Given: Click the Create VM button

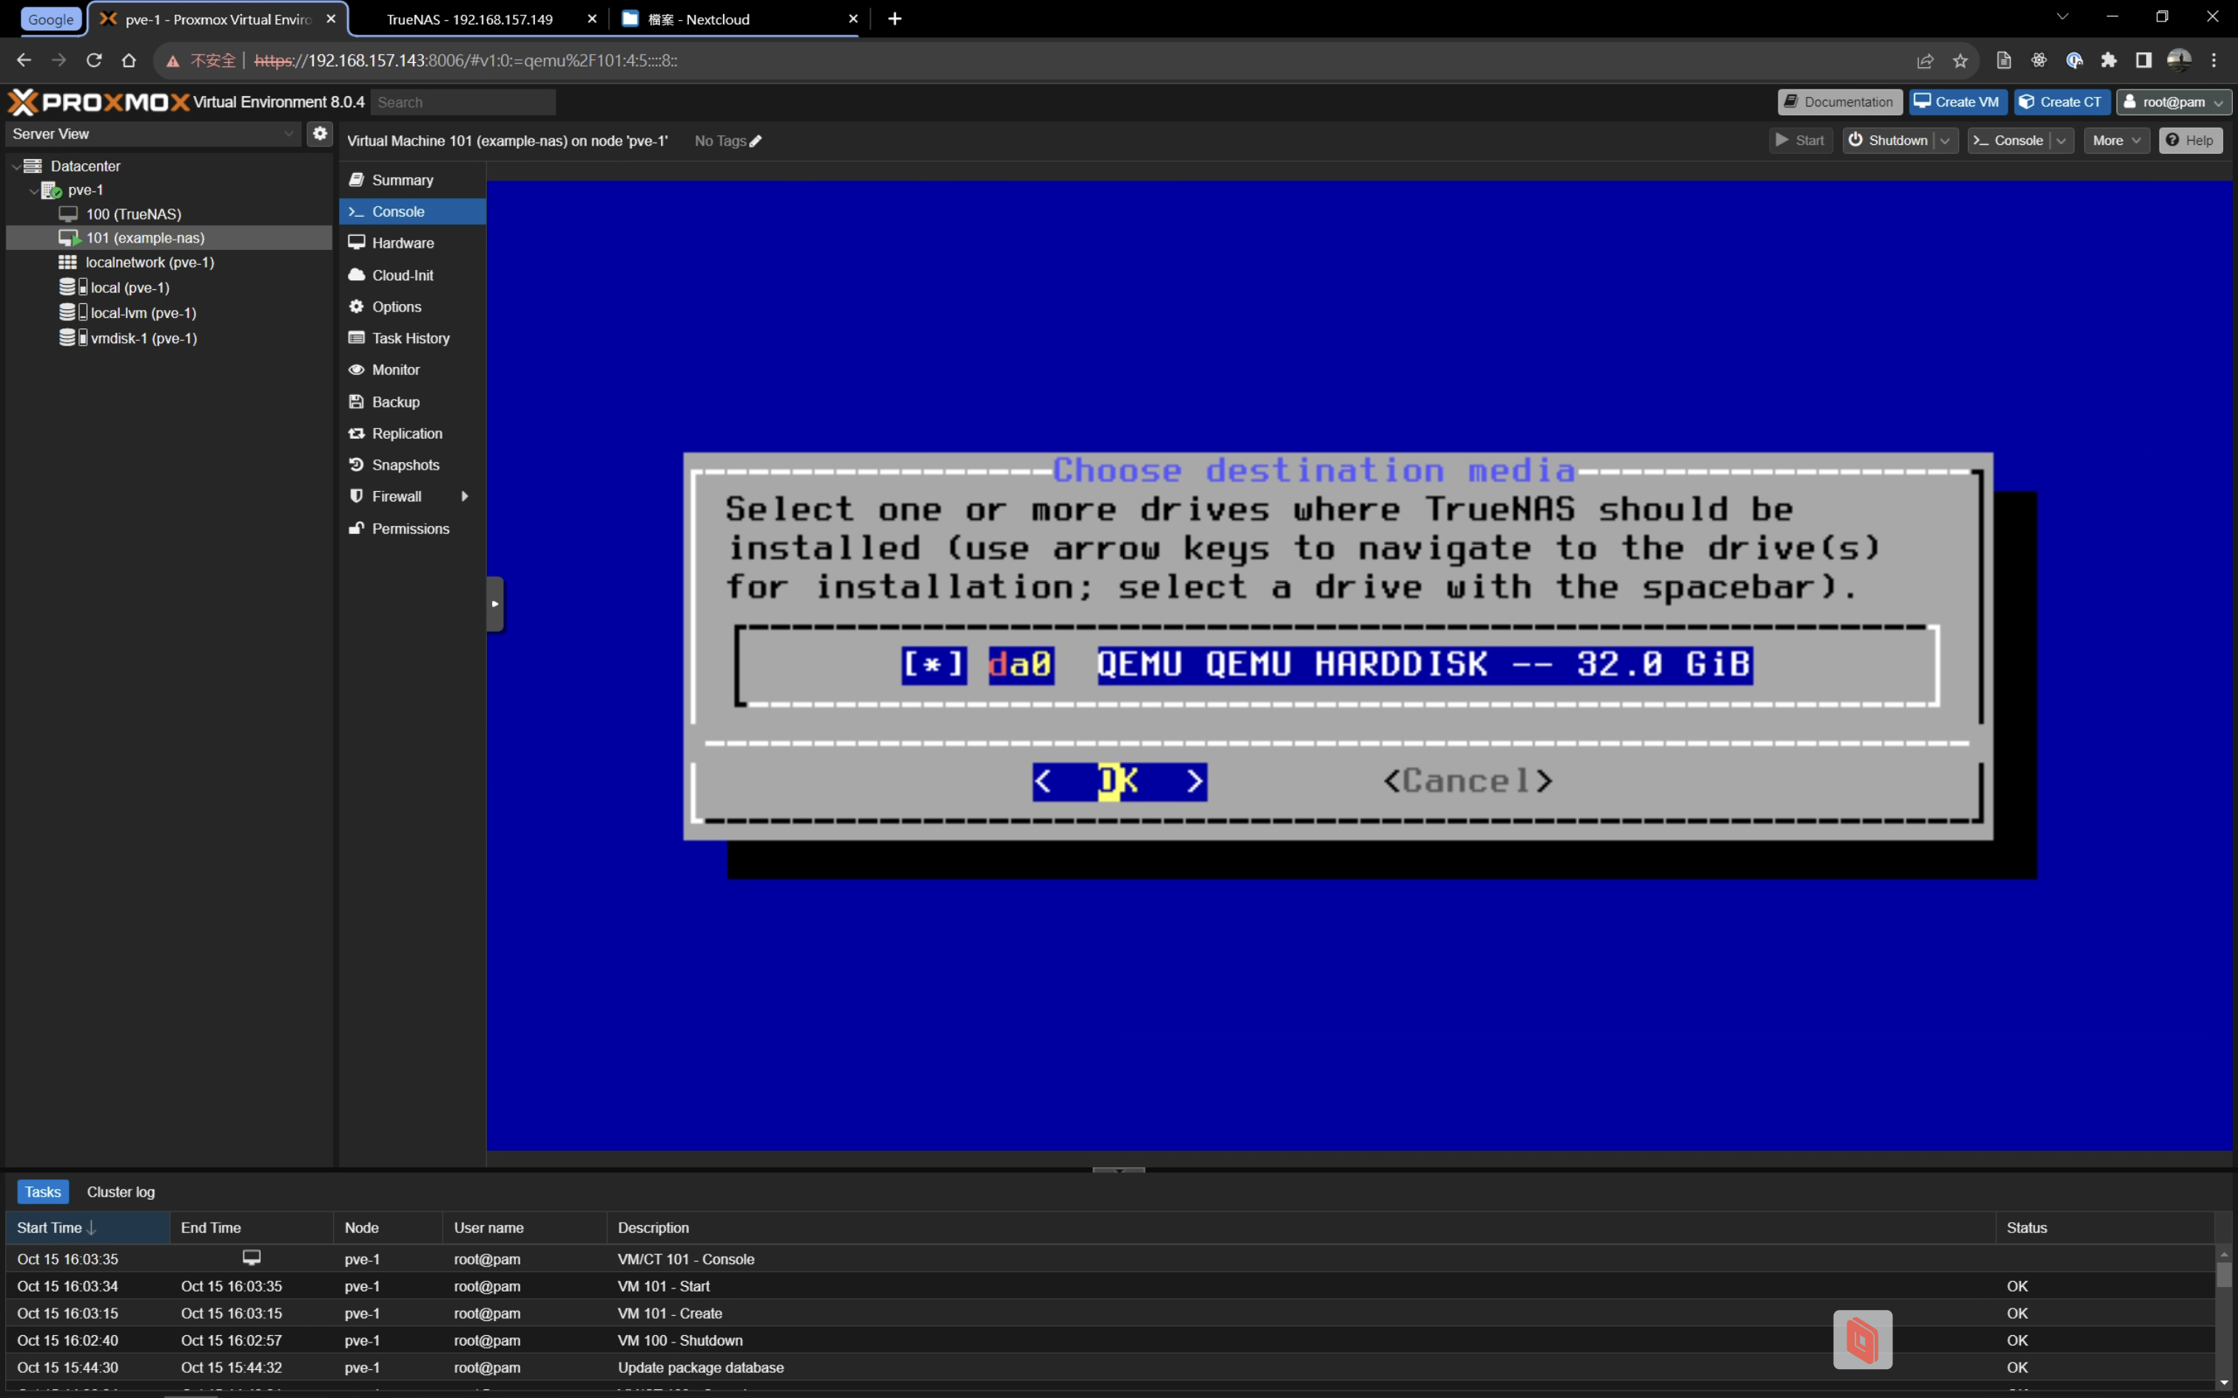Looking at the screenshot, I should point(1957,102).
